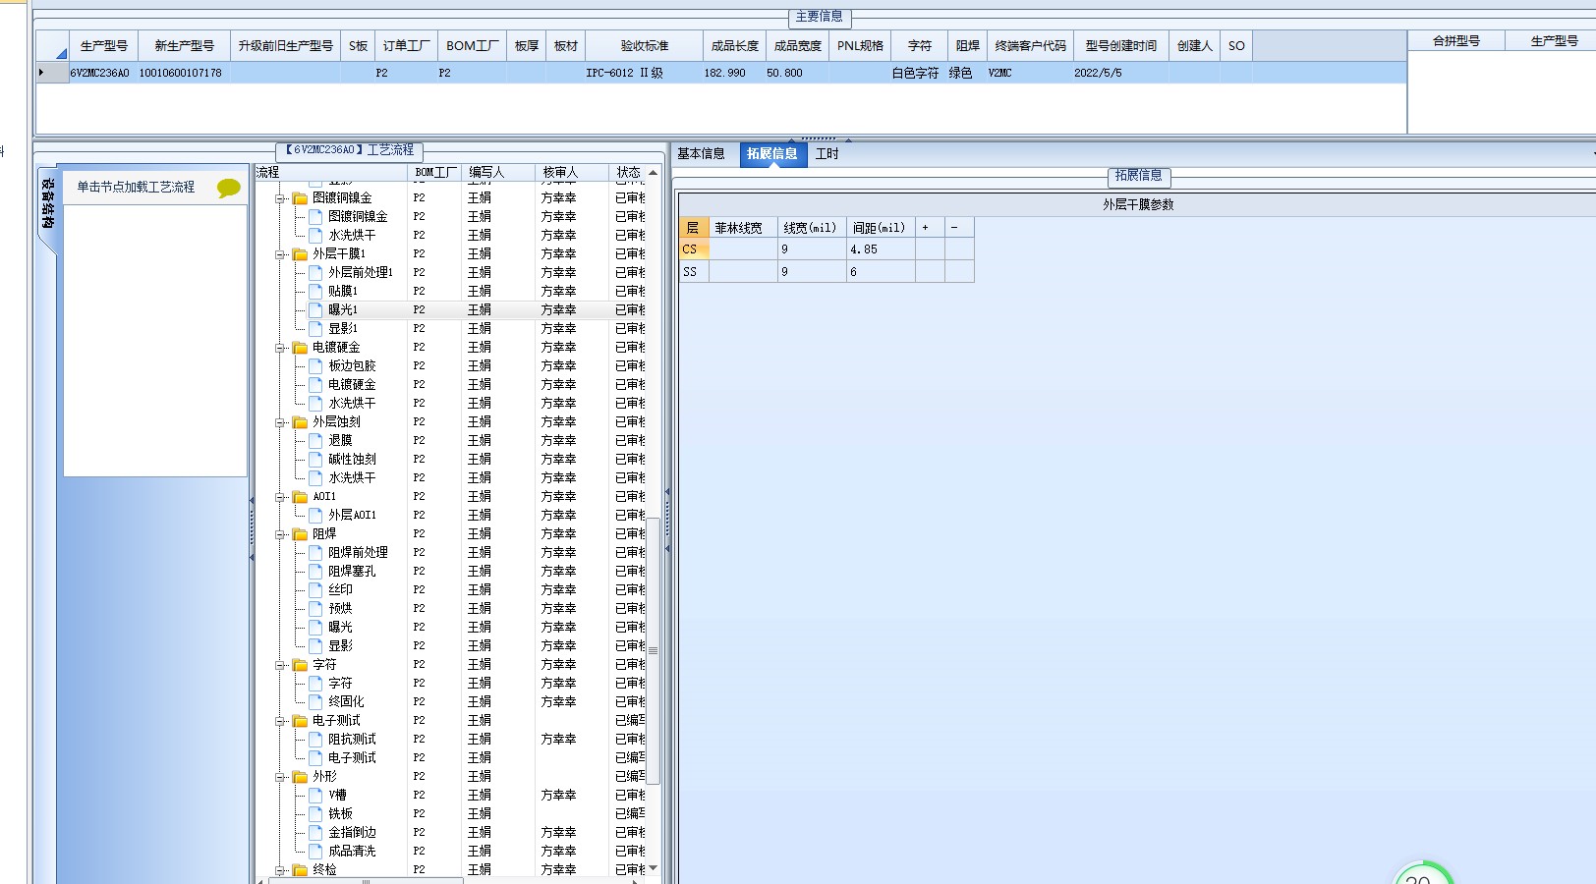The image size is (1596, 884).
Task: Select the 成品清洗 process step
Action: pyautogui.click(x=352, y=851)
